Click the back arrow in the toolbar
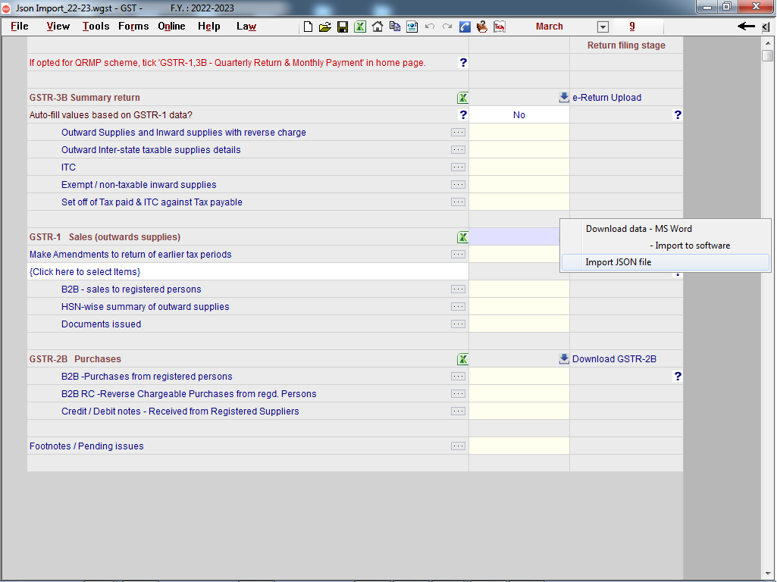Image resolution: width=777 pixels, height=582 pixels. [746, 27]
